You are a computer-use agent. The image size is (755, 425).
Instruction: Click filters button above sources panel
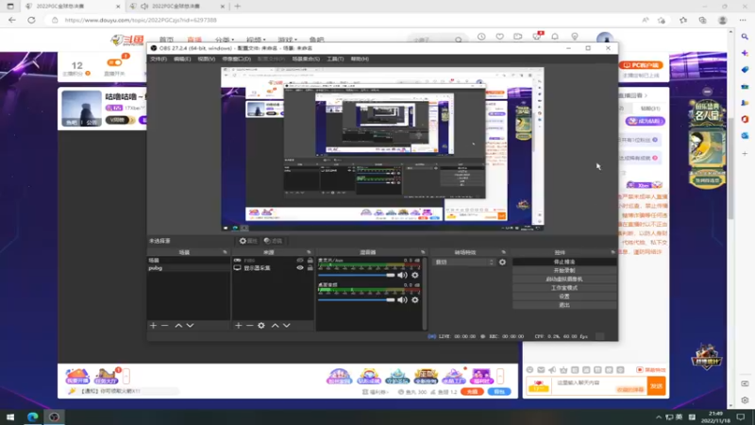tap(273, 241)
